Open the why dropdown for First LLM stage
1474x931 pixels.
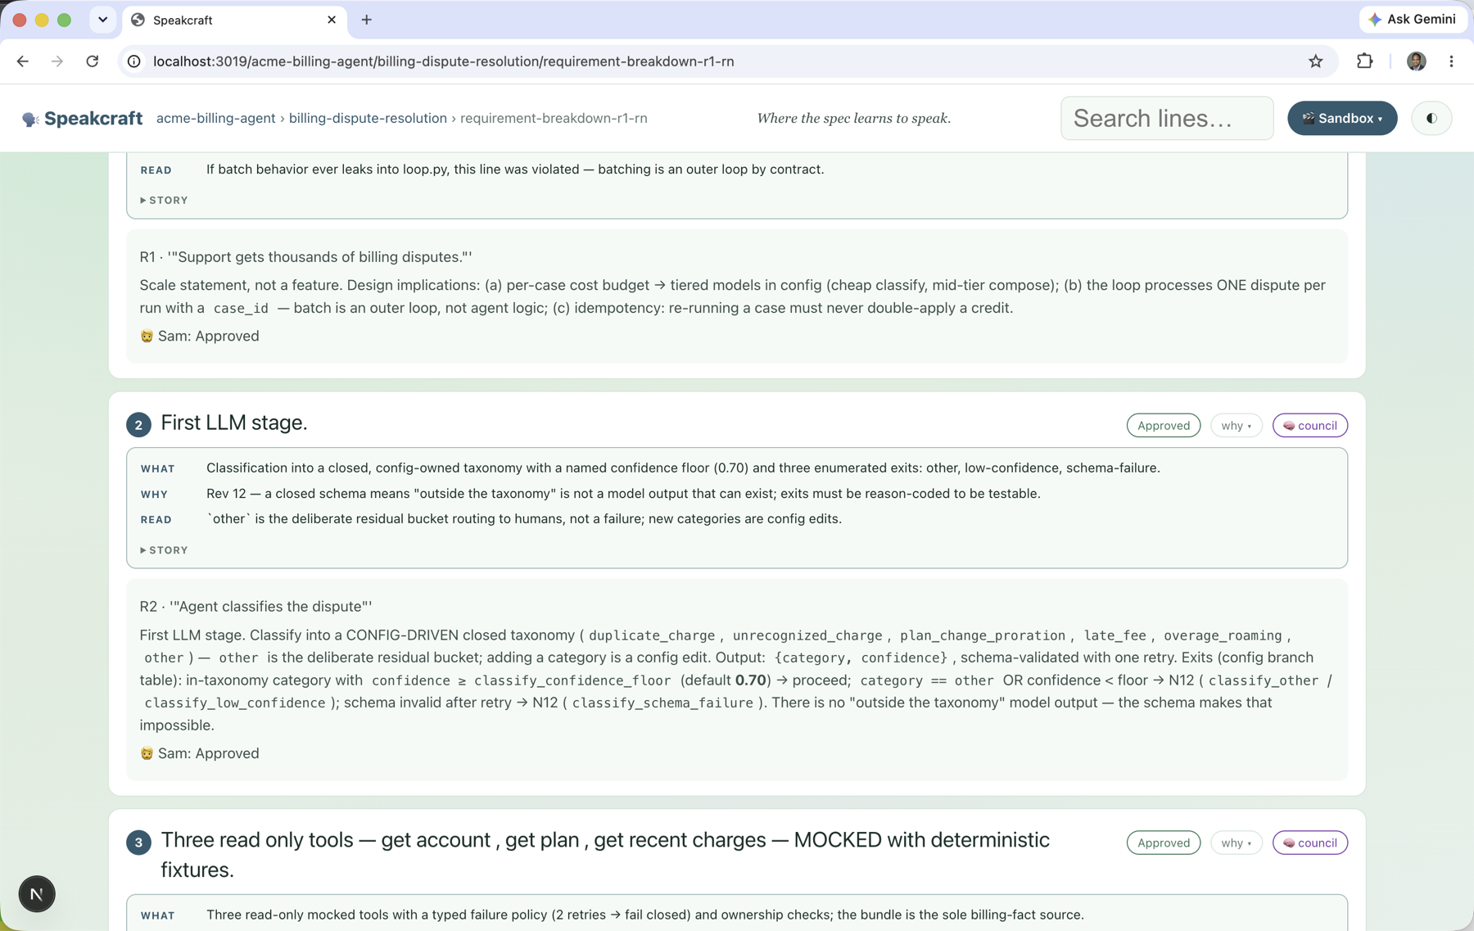pos(1237,426)
